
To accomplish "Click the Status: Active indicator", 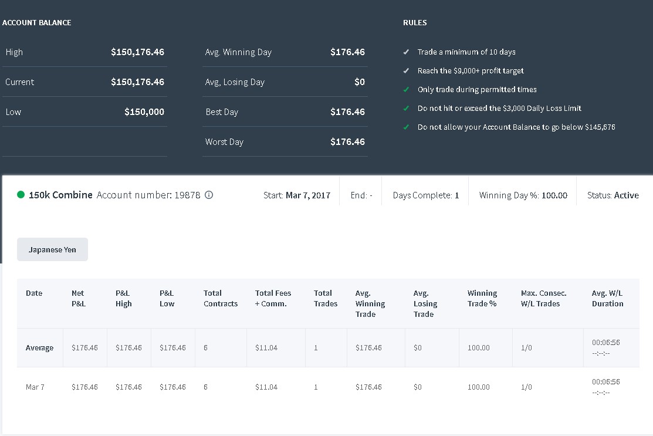I will click(x=613, y=195).
